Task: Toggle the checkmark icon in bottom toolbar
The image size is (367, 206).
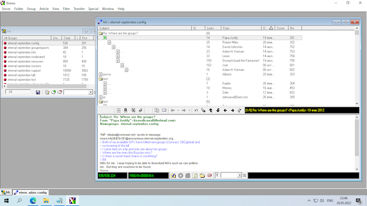Action: pyautogui.click(x=173, y=175)
